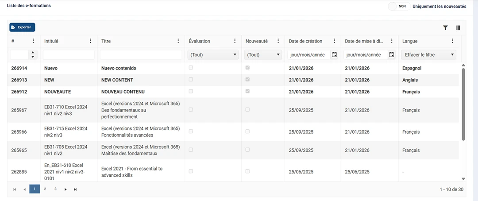The height and width of the screenshot is (201, 478).
Task: Focus the # filter number field
Action: [x=19, y=55]
